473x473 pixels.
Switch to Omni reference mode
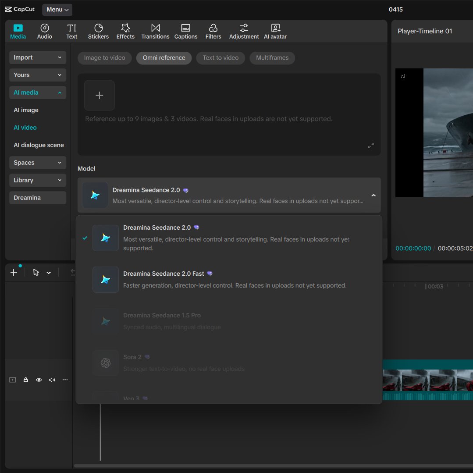pyautogui.click(x=164, y=58)
